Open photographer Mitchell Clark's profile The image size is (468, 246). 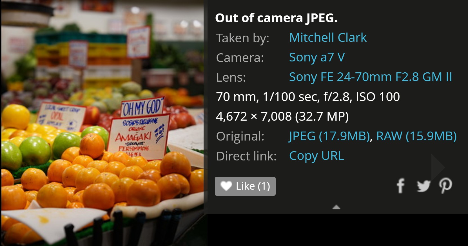pyautogui.click(x=328, y=38)
